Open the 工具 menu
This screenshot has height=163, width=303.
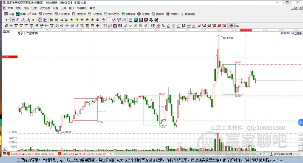coord(63,8)
